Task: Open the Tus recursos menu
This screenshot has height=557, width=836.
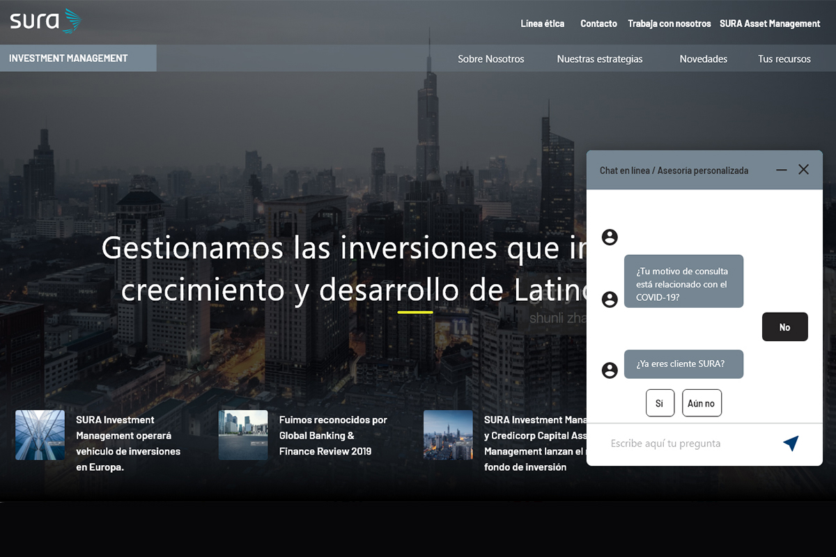Action: 784,59
